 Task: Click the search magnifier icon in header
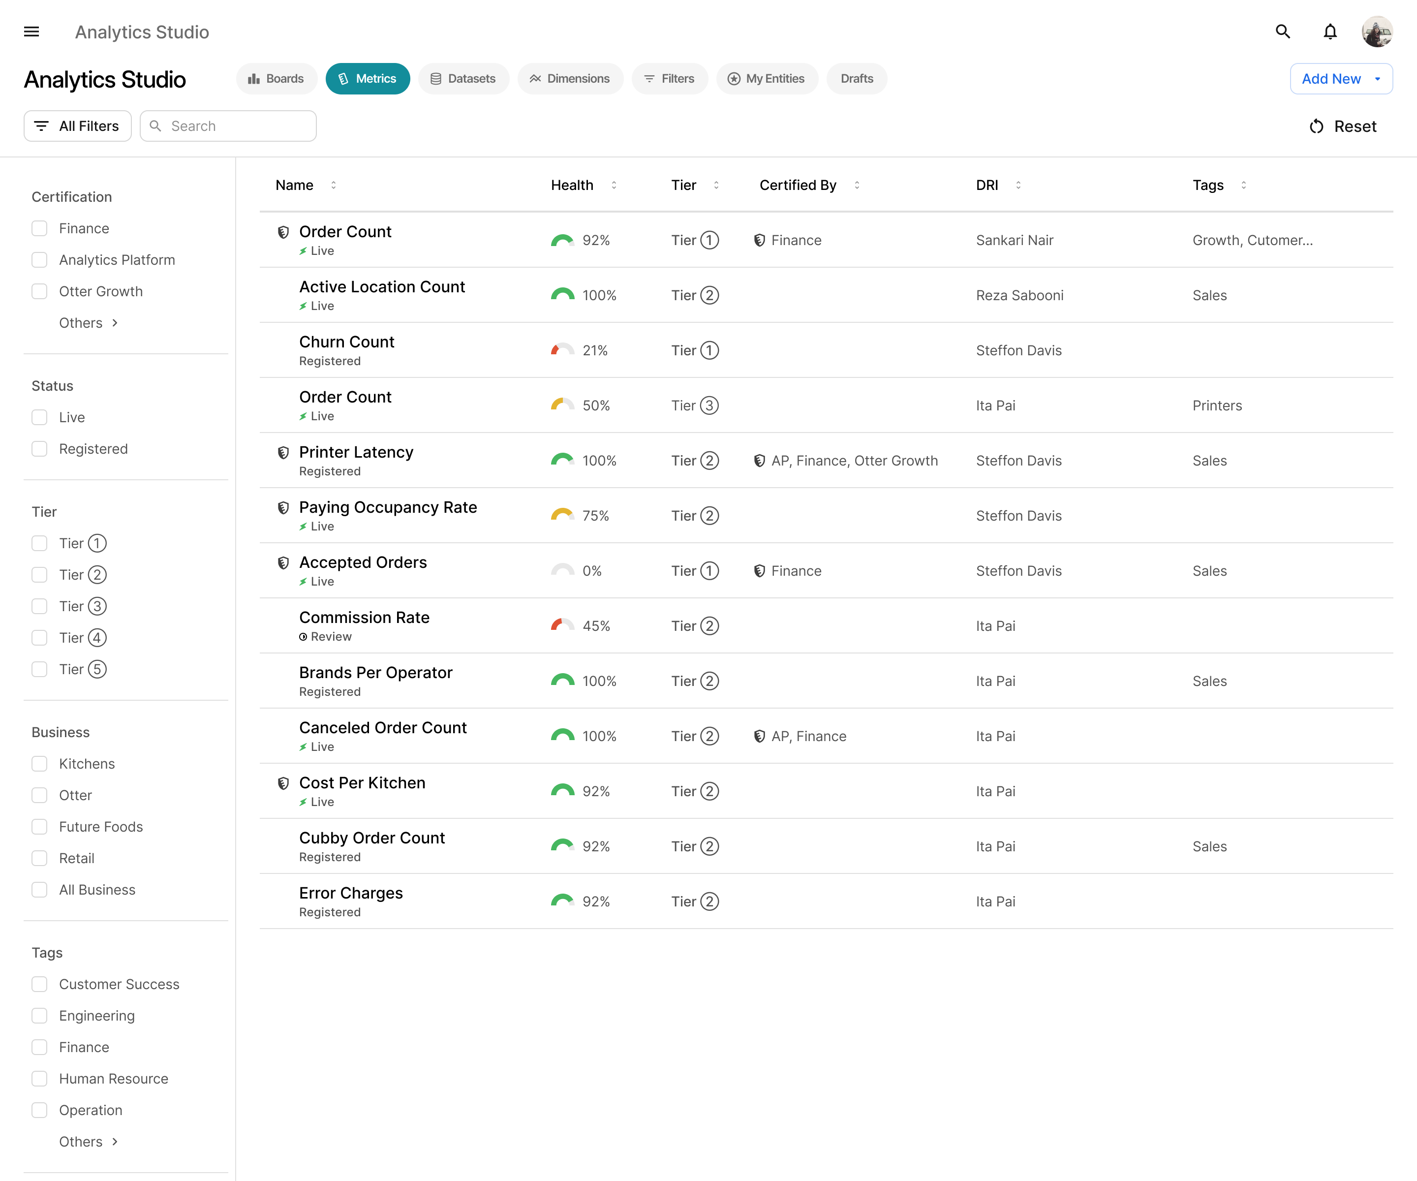point(1282,31)
